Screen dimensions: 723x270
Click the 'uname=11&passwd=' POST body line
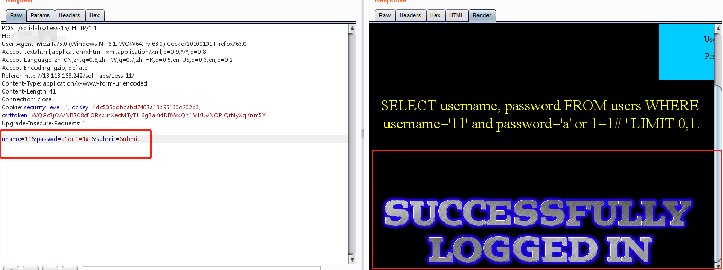[70, 139]
